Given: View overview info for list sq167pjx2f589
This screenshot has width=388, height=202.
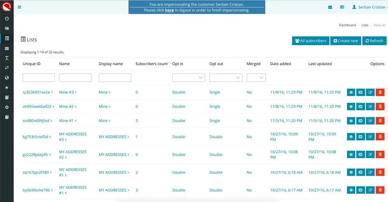Looking at the screenshot, I should pos(351,172).
